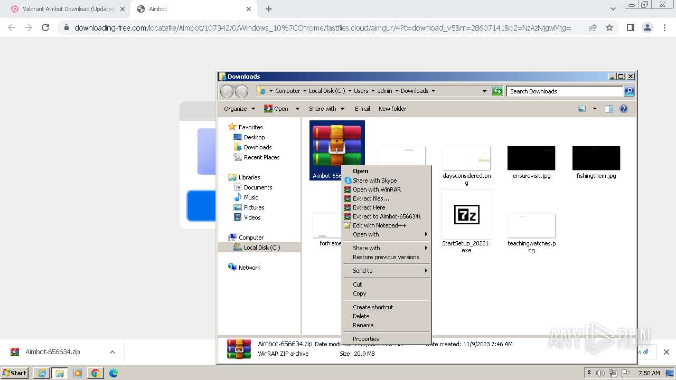Screen dimensions: 676x380
Task: Expand 'Send to' submenu
Action: [387, 271]
